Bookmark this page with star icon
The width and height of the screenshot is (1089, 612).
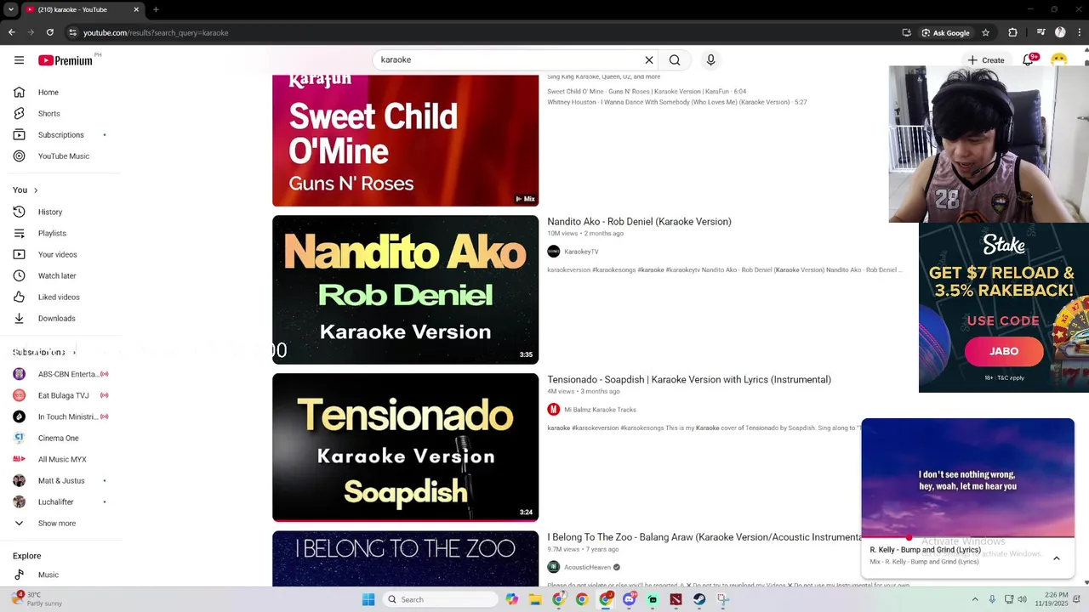click(x=985, y=32)
